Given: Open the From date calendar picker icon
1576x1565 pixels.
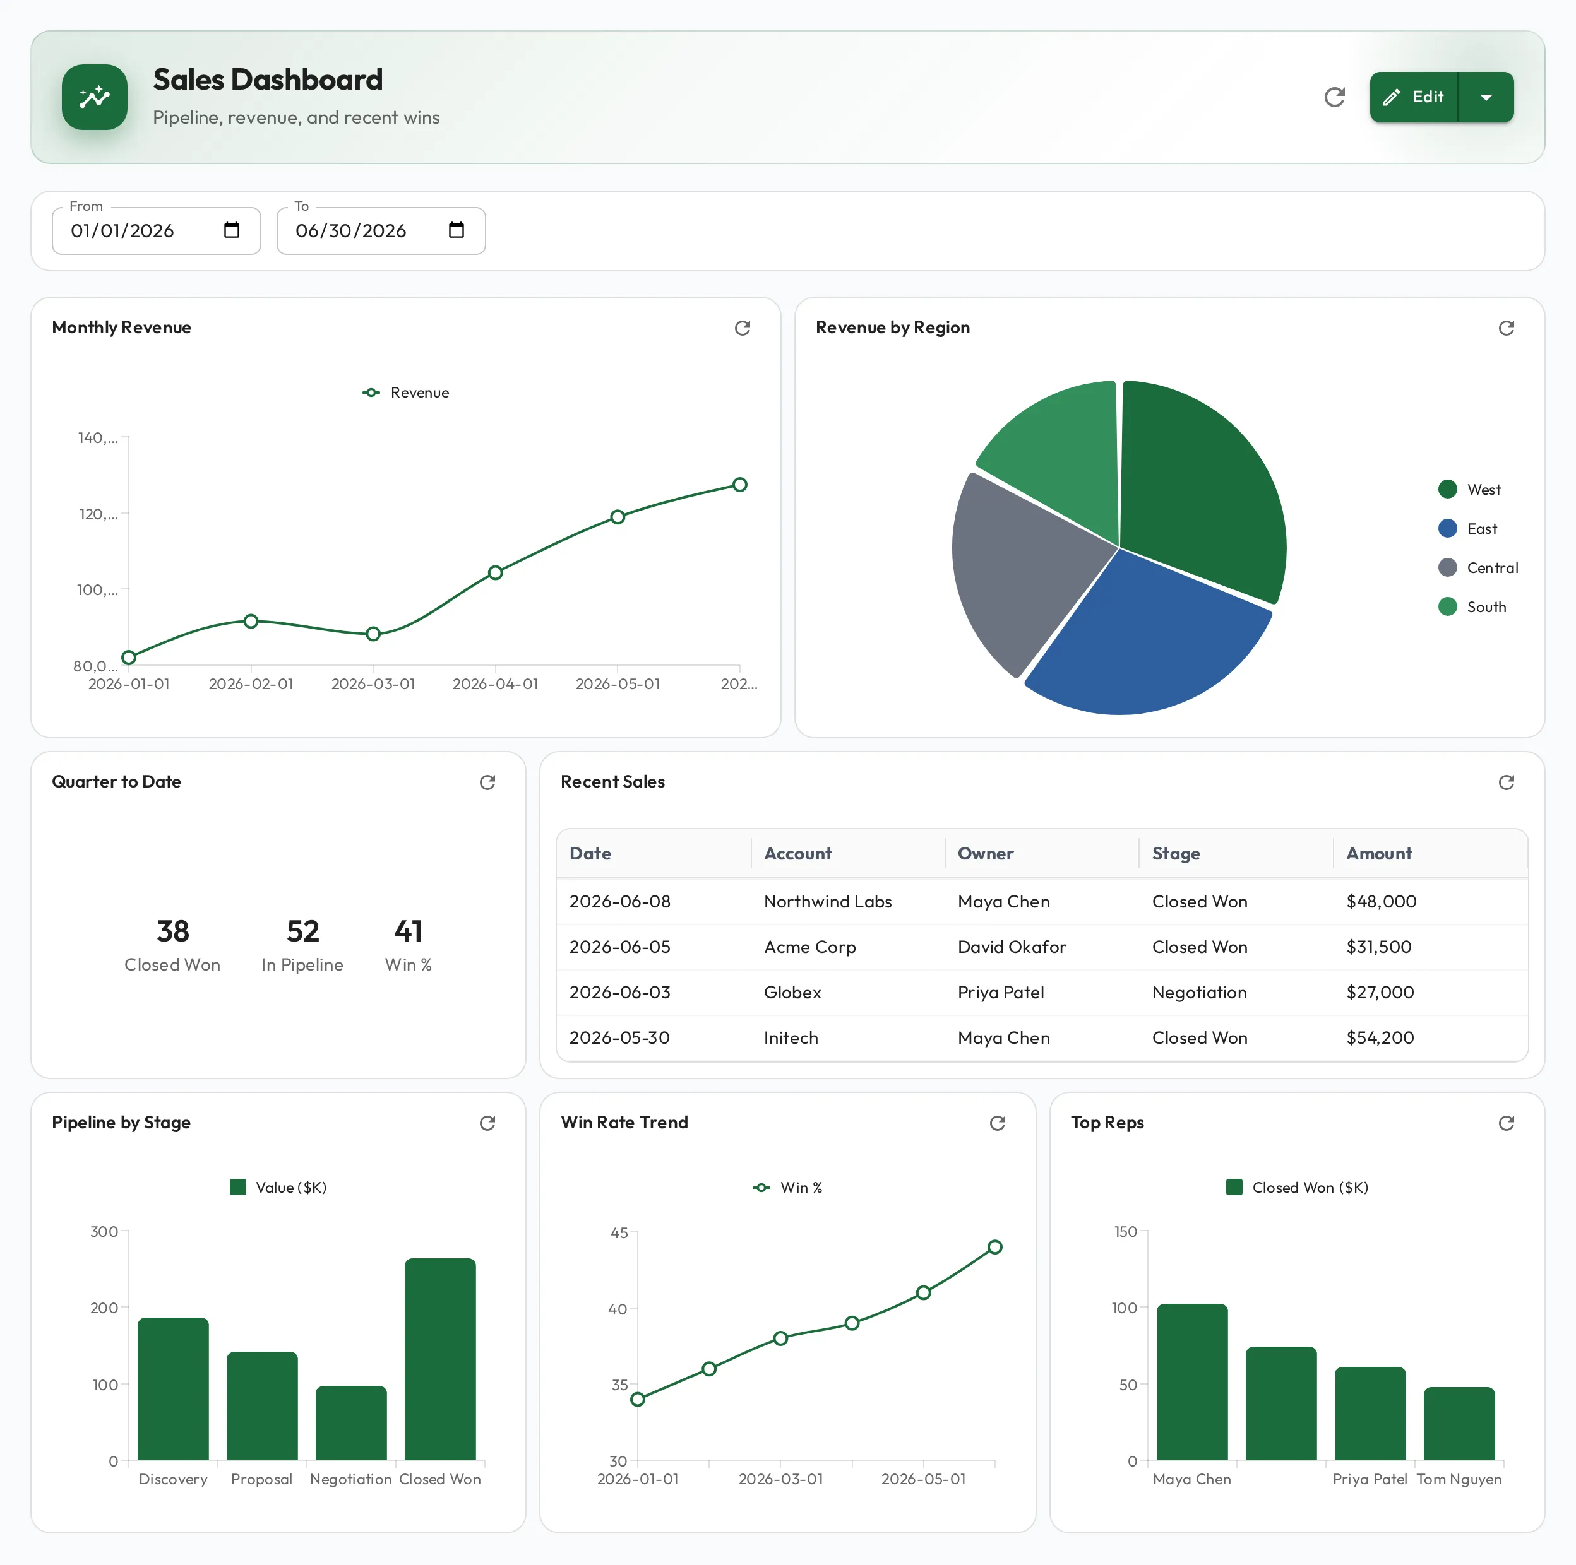Looking at the screenshot, I should click(x=232, y=230).
